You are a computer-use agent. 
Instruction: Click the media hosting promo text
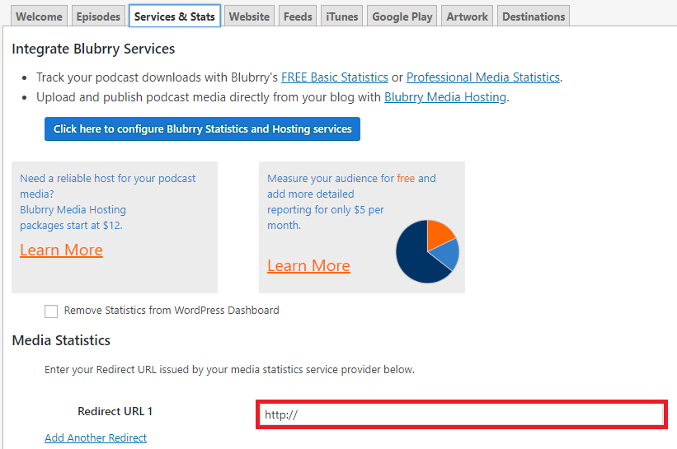point(107,202)
